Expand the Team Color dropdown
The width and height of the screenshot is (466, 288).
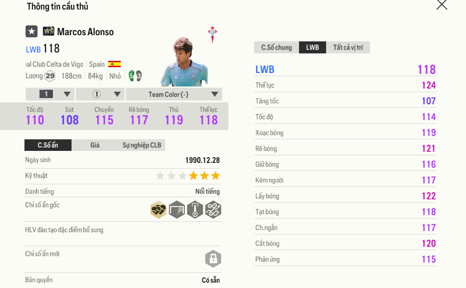tap(174, 94)
